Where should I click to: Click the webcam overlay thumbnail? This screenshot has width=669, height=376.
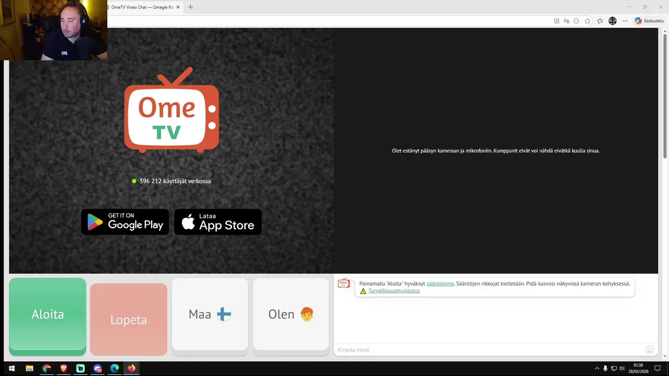coord(54,30)
